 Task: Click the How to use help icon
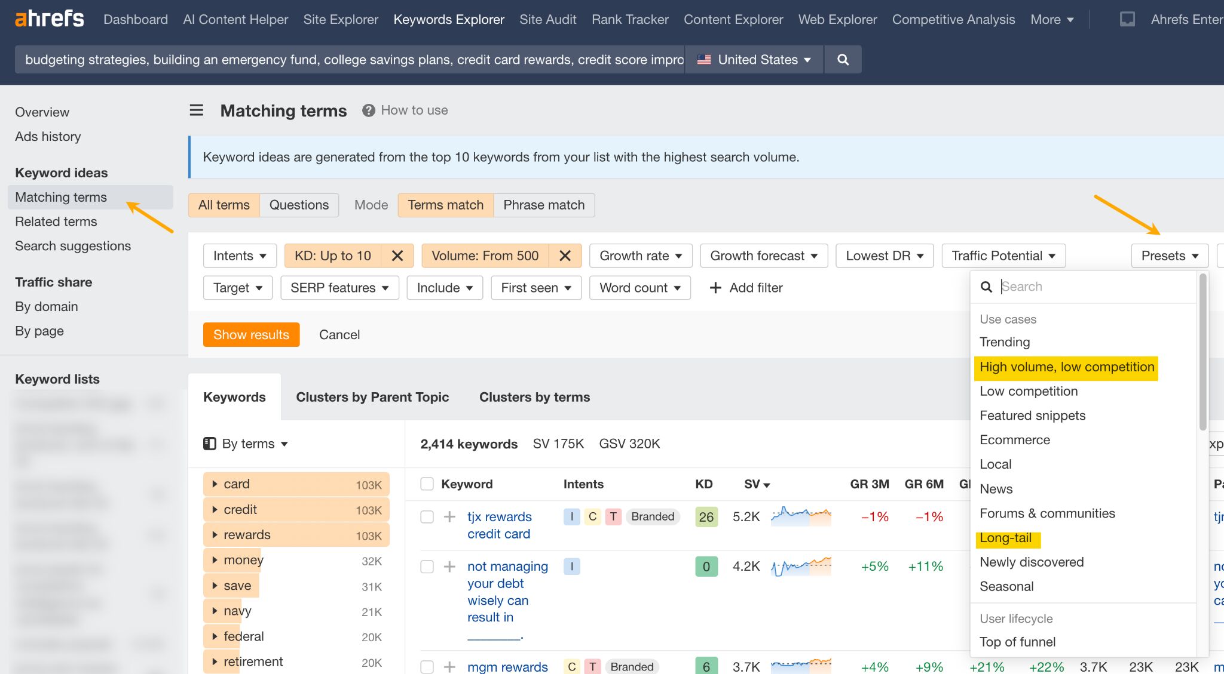[368, 110]
